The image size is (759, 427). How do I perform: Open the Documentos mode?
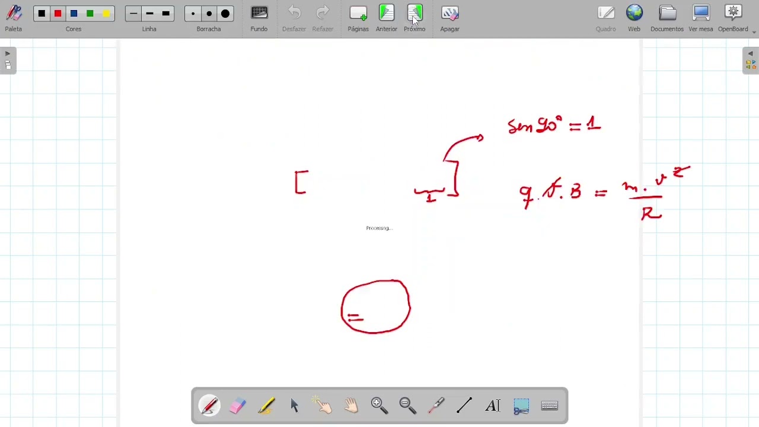click(667, 18)
